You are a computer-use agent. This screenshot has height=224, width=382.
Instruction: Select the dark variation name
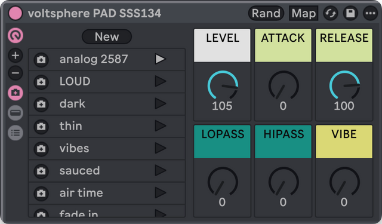(x=72, y=103)
